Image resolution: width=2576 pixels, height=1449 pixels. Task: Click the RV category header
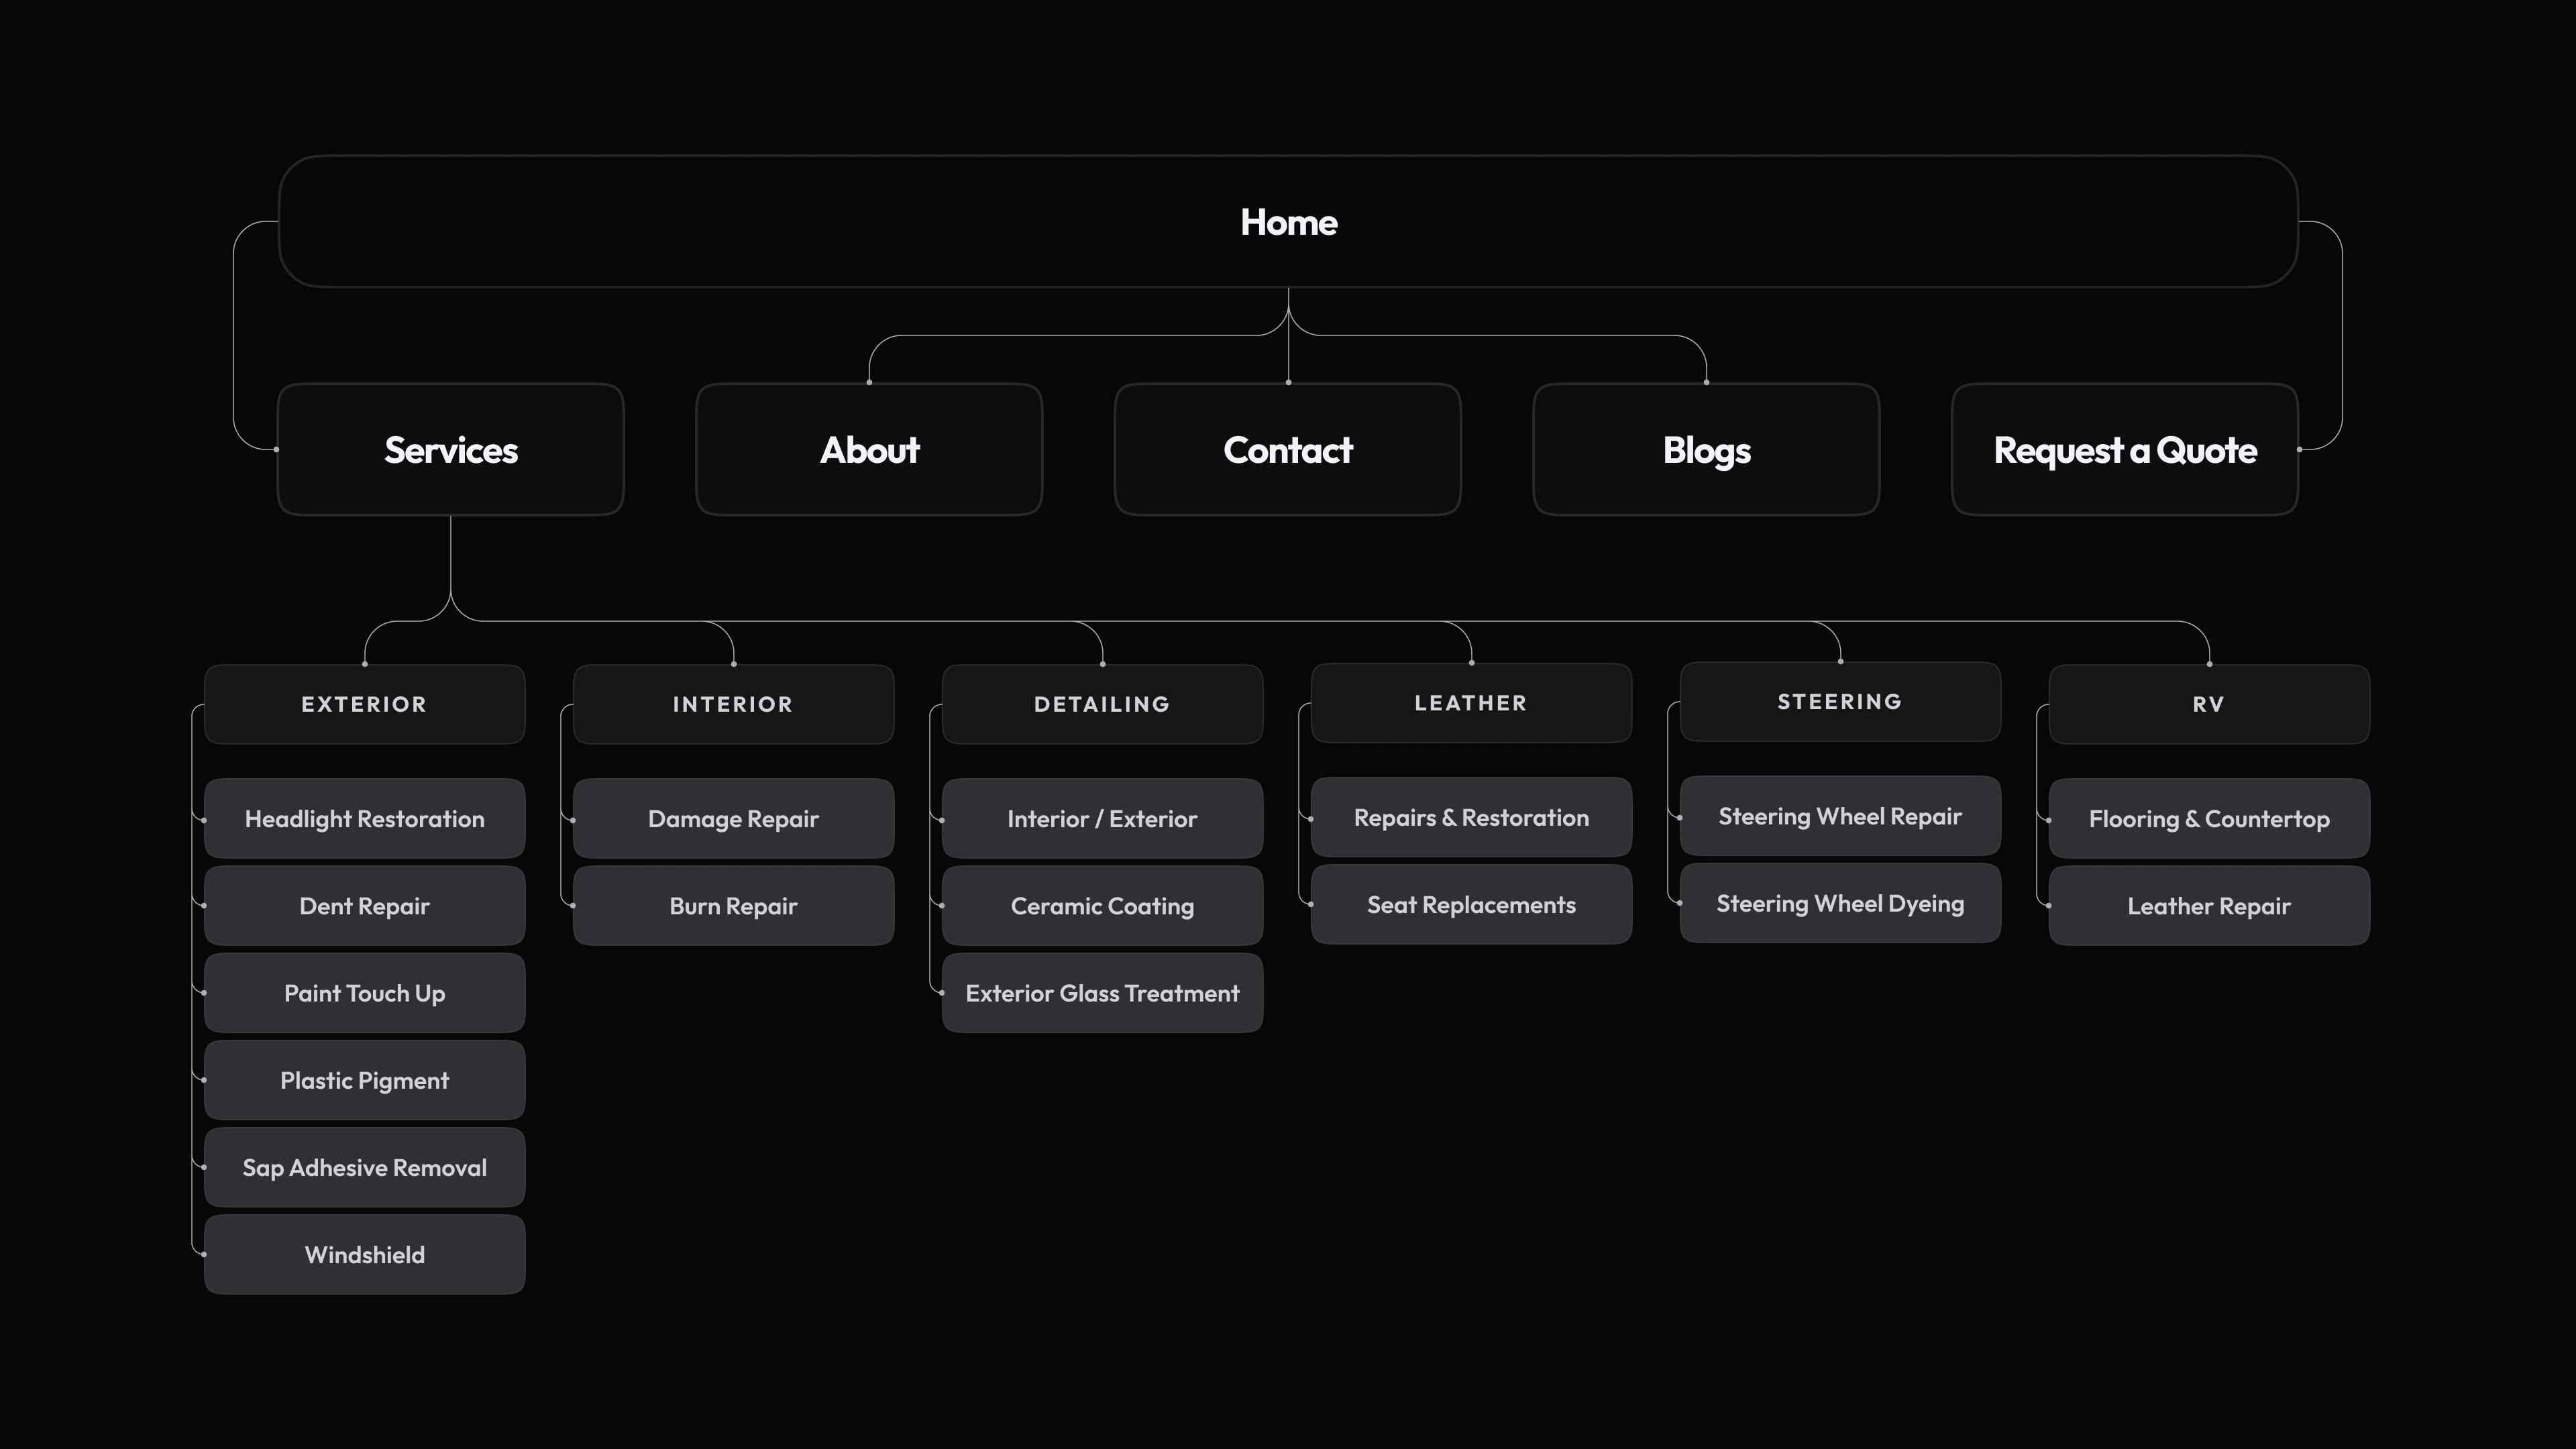pyautogui.click(x=2209, y=704)
